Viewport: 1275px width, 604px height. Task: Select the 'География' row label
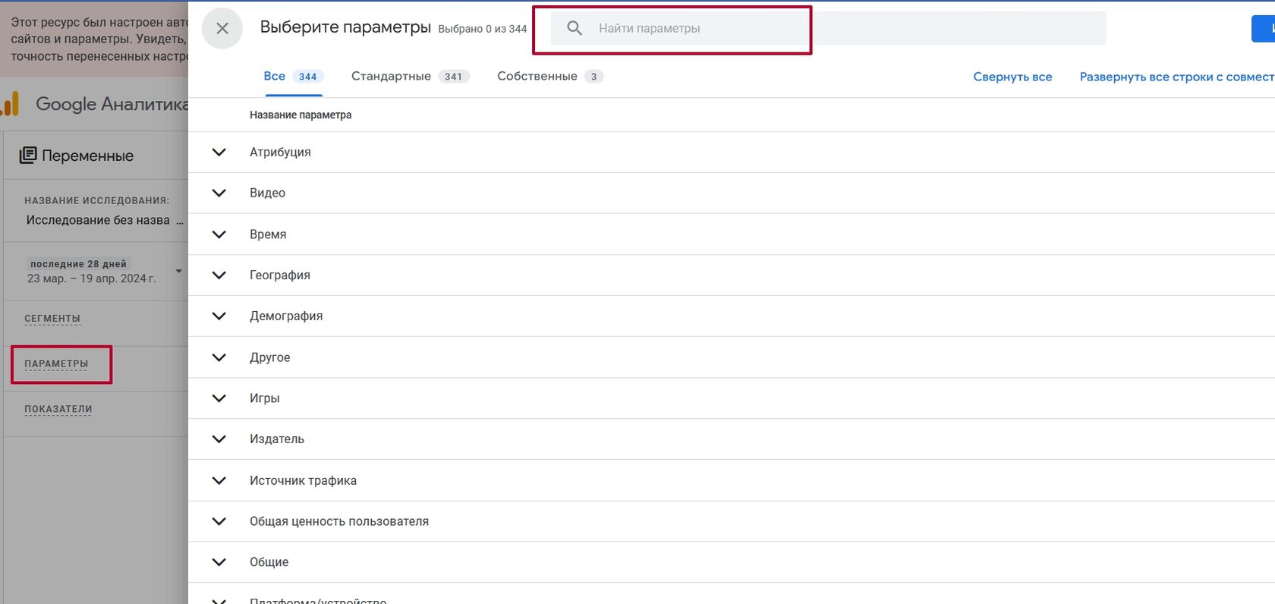tap(280, 275)
